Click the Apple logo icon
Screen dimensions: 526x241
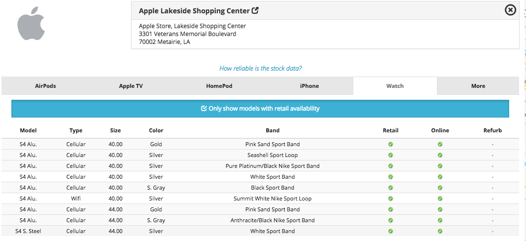click(x=31, y=24)
